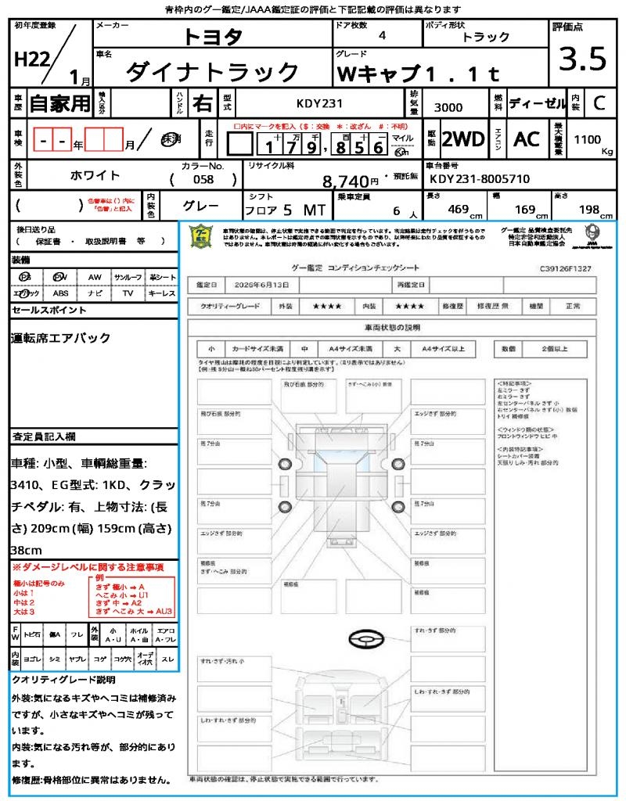
Task: Click the evaluation score 3.5
Action: [582, 58]
